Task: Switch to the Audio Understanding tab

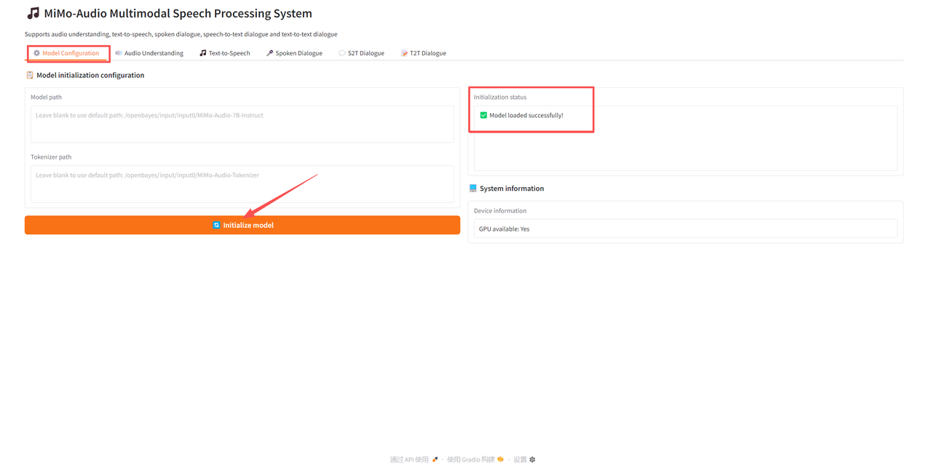Action: click(149, 53)
